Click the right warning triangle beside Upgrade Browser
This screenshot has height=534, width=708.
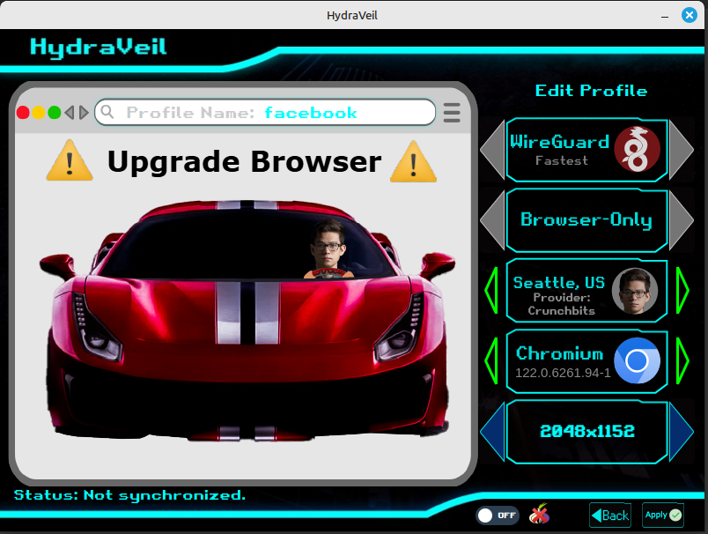[413, 162]
